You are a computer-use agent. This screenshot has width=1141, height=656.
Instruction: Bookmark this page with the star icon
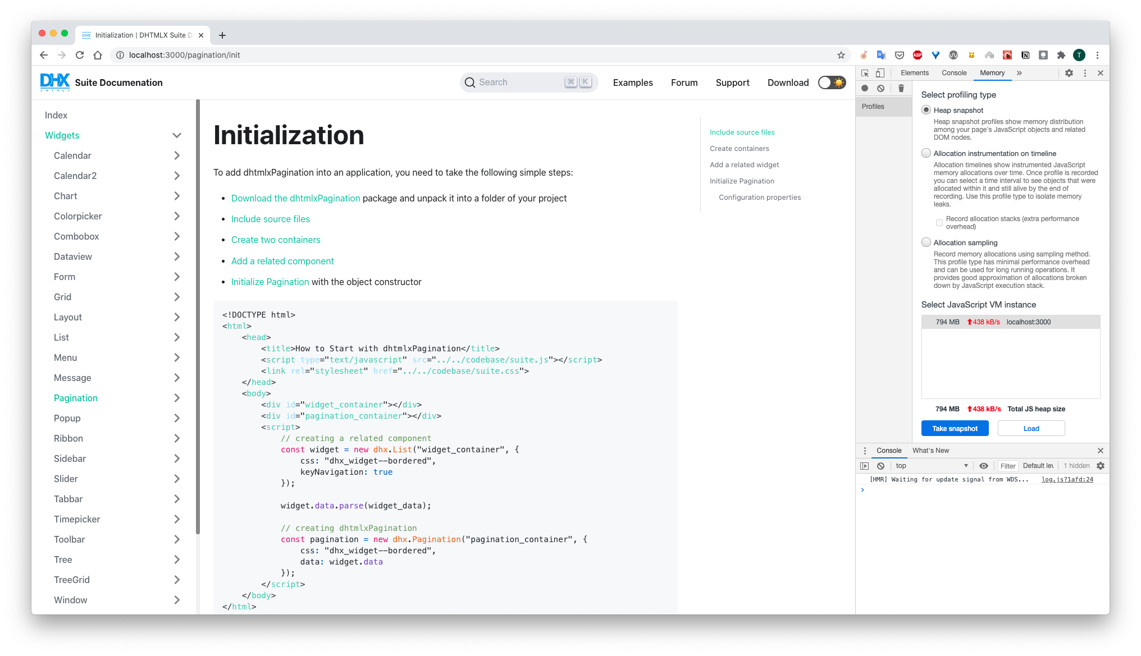(x=841, y=55)
